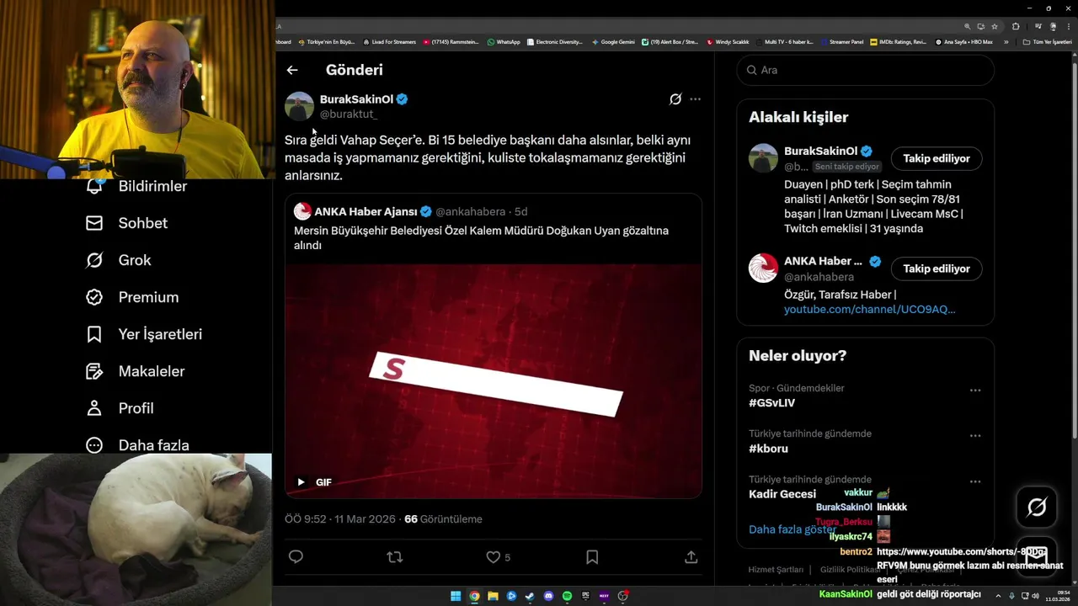The width and height of the screenshot is (1078, 606).
Task: Open File Explorer from the taskbar
Action: [x=493, y=596]
